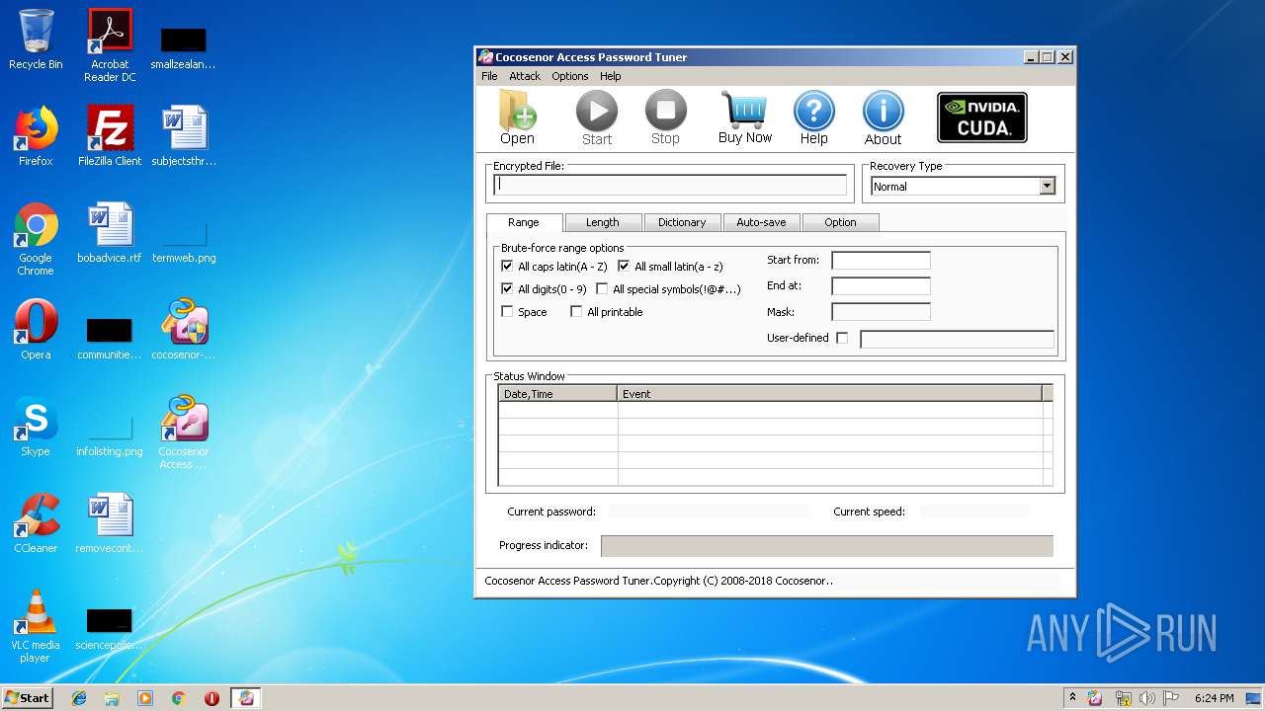Select the cocosenor installer desktop icon
Viewport: 1265px width, 711px height.
point(184,330)
